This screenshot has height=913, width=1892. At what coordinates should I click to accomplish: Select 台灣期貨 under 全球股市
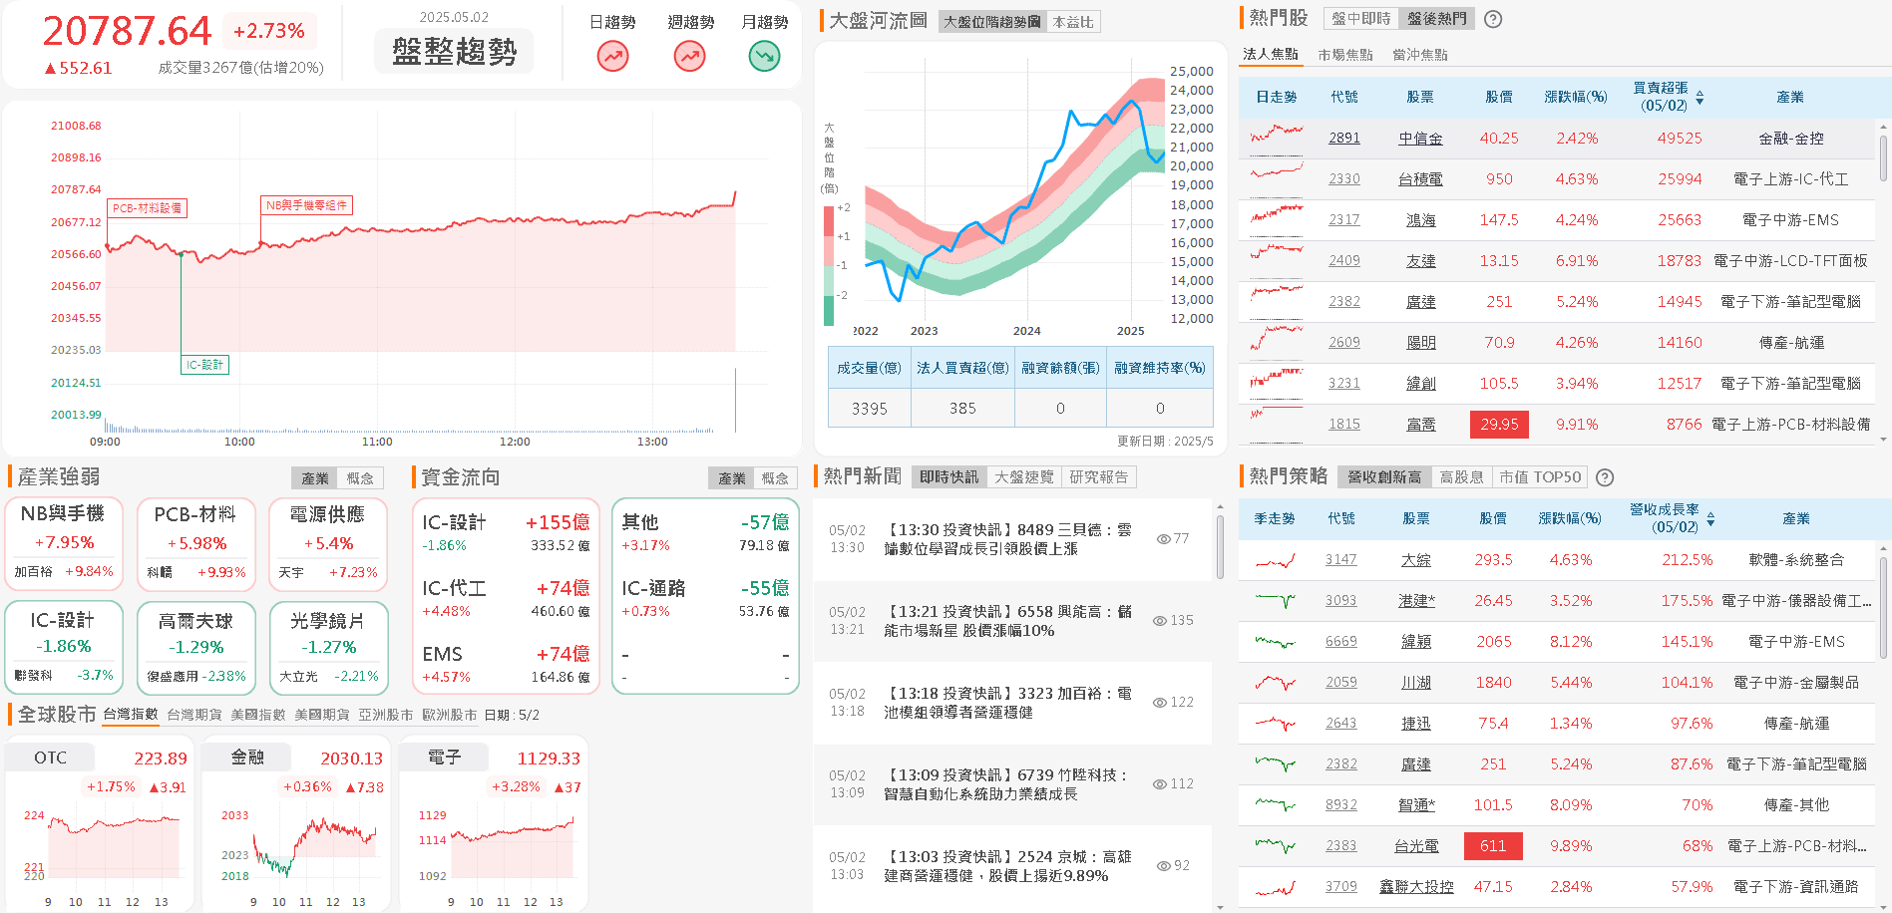pyautogui.click(x=194, y=715)
